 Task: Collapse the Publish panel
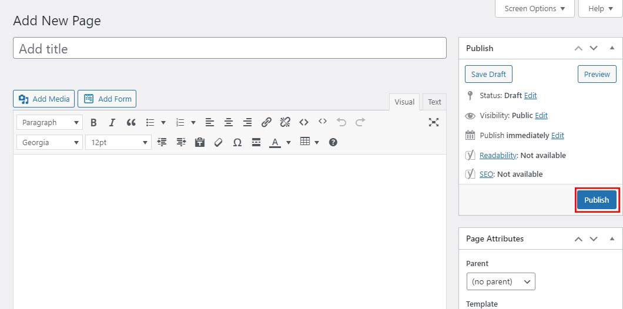point(612,48)
